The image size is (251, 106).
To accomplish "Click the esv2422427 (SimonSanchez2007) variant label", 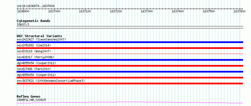I will tap(41, 39).
